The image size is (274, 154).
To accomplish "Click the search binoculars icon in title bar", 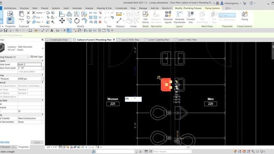I will point(217,3).
